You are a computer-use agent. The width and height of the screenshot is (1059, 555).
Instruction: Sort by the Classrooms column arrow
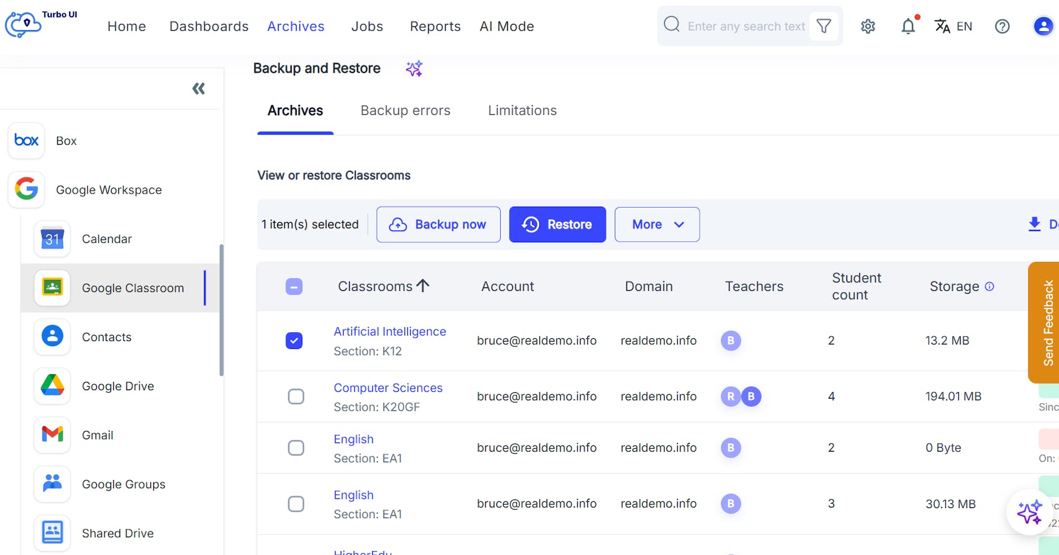pyautogui.click(x=423, y=286)
